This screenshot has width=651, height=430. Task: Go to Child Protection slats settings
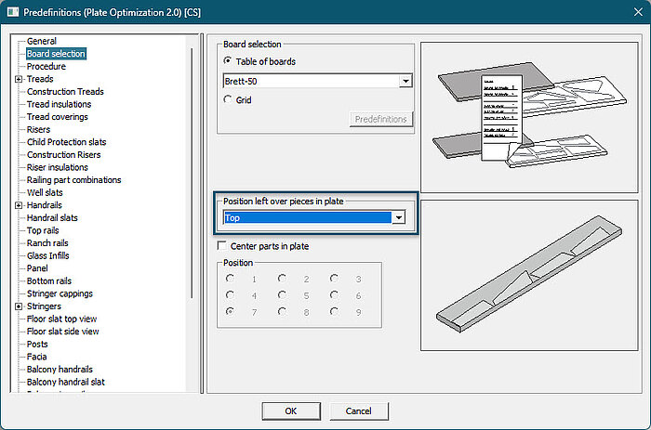pyautogui.click(x=66, y=142)
